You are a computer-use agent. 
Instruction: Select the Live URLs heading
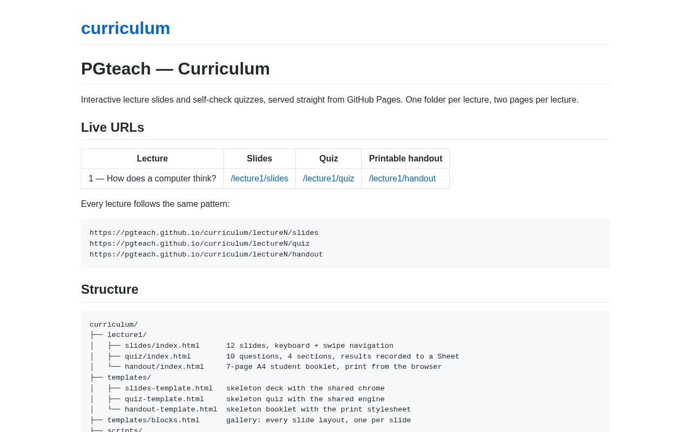pyautogui.click(x=112, y=127)
